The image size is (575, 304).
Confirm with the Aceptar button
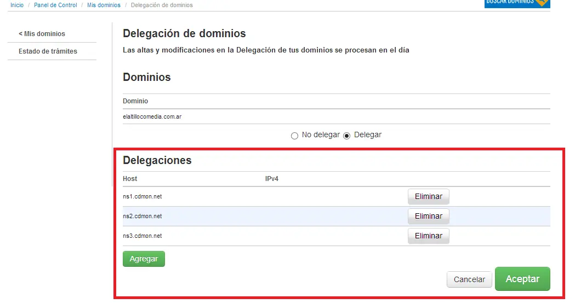[x=522, y=279]
